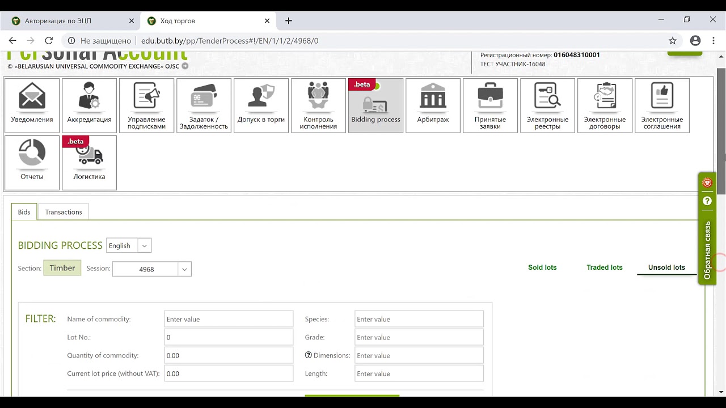Open the Отчеты reports tile
Image resolution: width=726 pixels, height=408 pixels.
pos(32,163)
